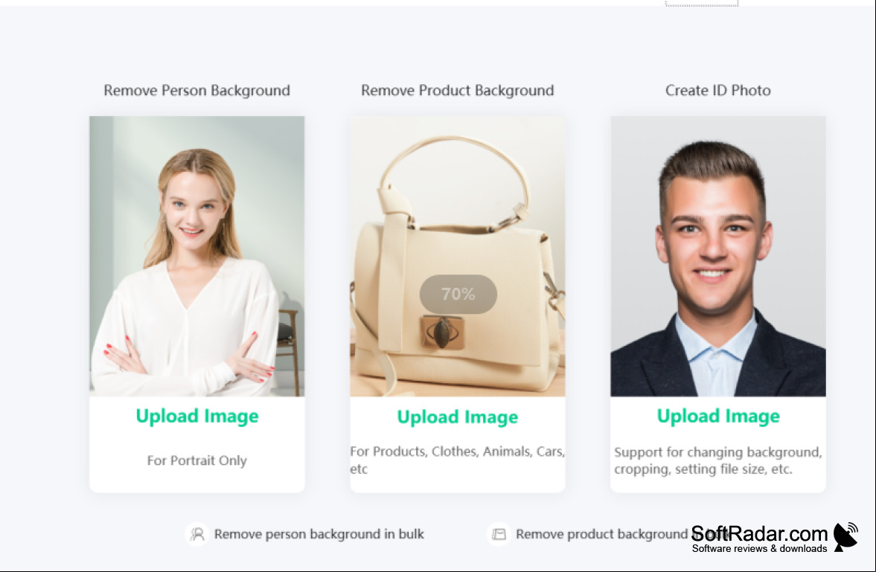
Task: Click the bulk product background removal icon
Action: (x=499, y=534)
